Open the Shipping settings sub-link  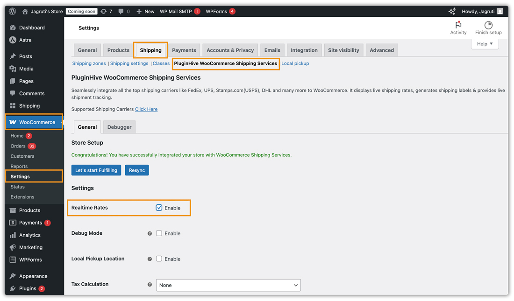click(x=129, y=63)
